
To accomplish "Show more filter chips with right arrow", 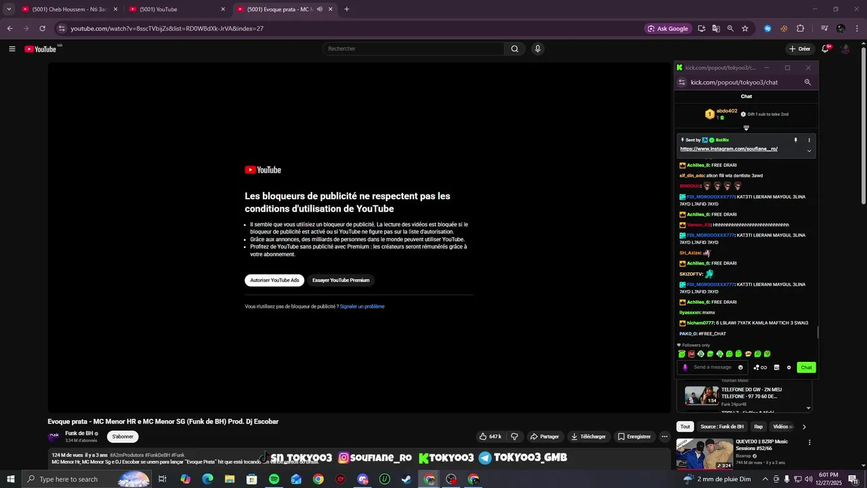I will click(804, 427).
